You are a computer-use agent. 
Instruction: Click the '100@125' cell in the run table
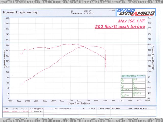point(38,111)
